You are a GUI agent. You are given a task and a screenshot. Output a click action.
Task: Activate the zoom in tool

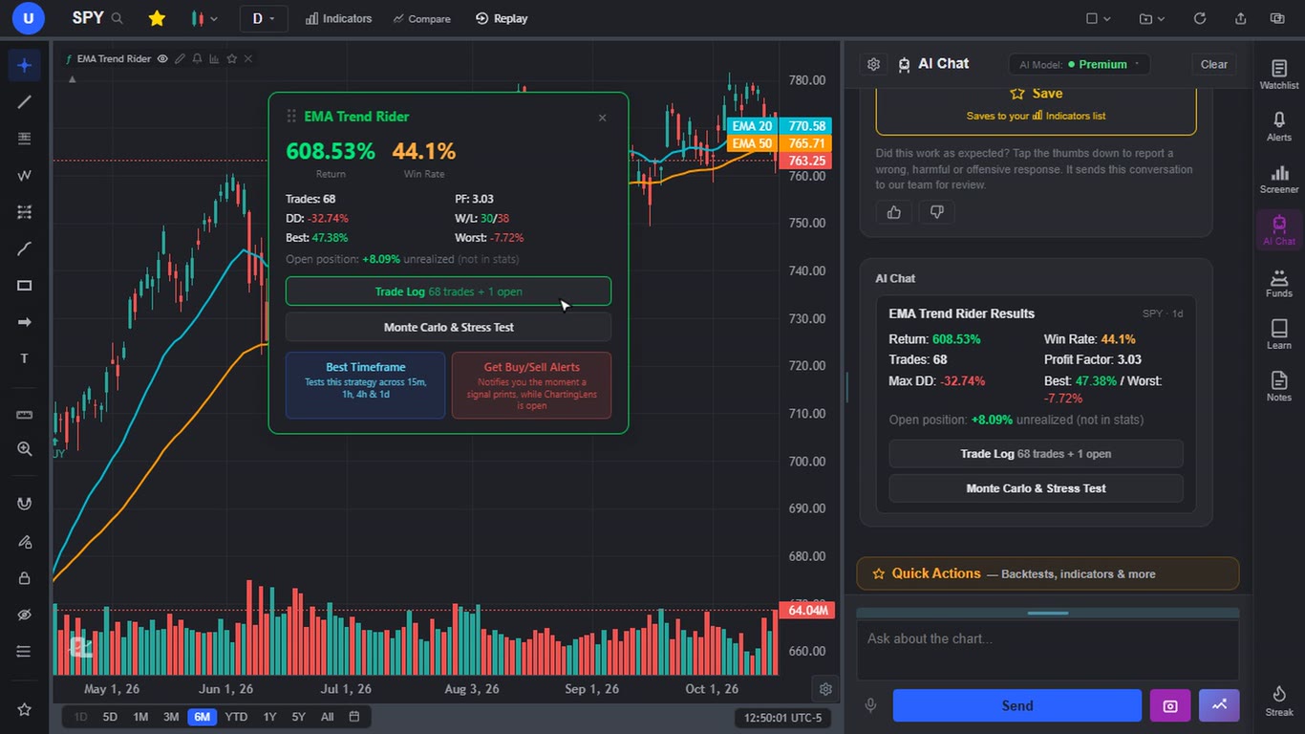(25, 449)
